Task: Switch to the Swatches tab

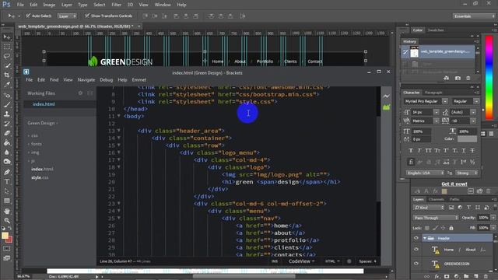Action: pyautogui.click(x=436, y=30)
